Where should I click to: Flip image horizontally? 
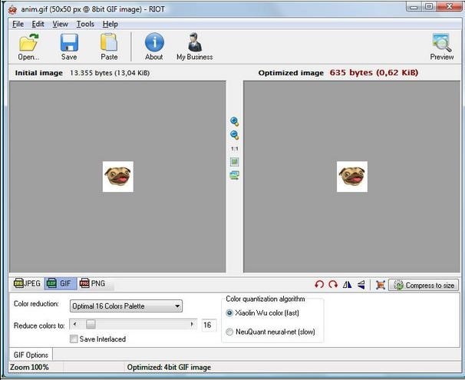click(347, 285)
